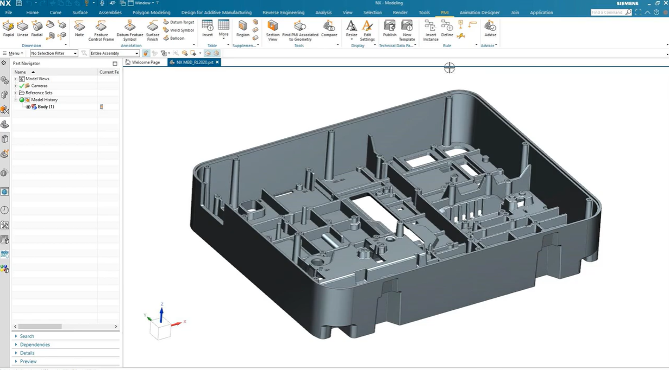Open the Section View tool
This screenshot has width=669, height=370.
coord(273,31)
